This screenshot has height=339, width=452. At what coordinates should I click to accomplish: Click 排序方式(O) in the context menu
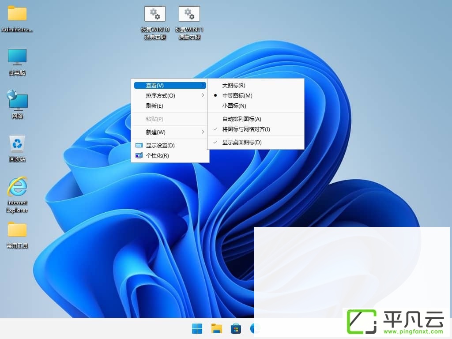click(170, 95)
